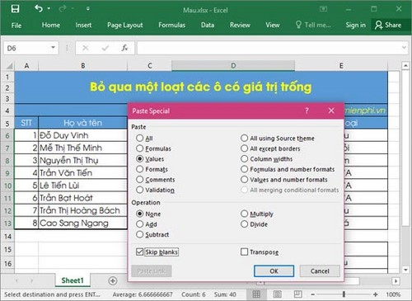This screenshot has height=301, width=412.
Task: Click the Insert Function fx icon
Action: pyautogui.click(x=124, y=48)
